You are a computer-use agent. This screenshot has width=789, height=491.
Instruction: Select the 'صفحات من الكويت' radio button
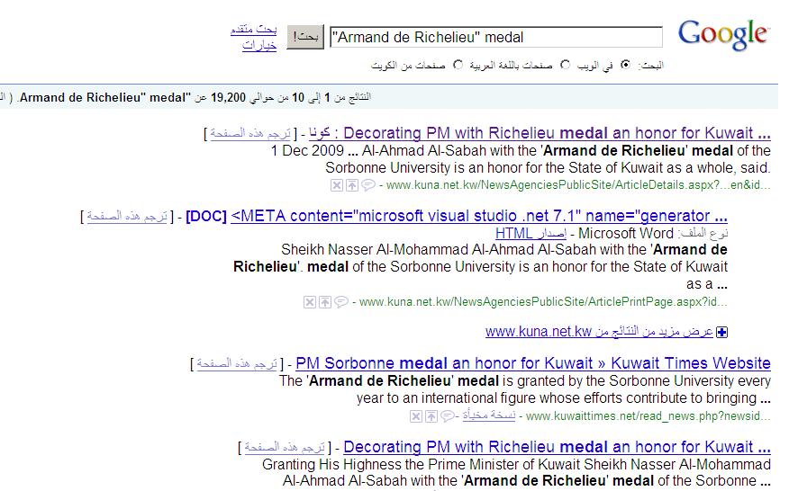[x=458, y=65]
